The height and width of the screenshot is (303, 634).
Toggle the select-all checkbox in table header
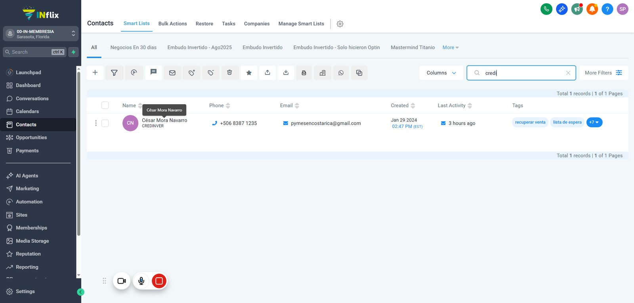(x=105, y=105)
